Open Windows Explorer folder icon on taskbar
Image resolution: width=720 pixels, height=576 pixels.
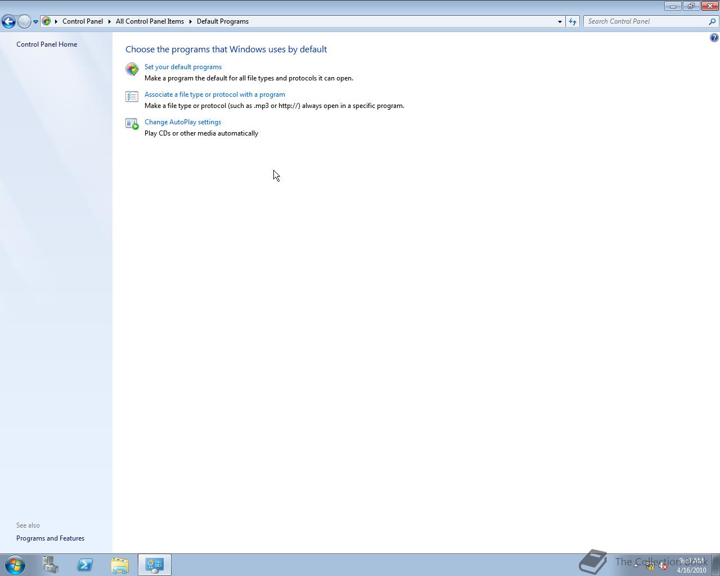tap(120, 565)
